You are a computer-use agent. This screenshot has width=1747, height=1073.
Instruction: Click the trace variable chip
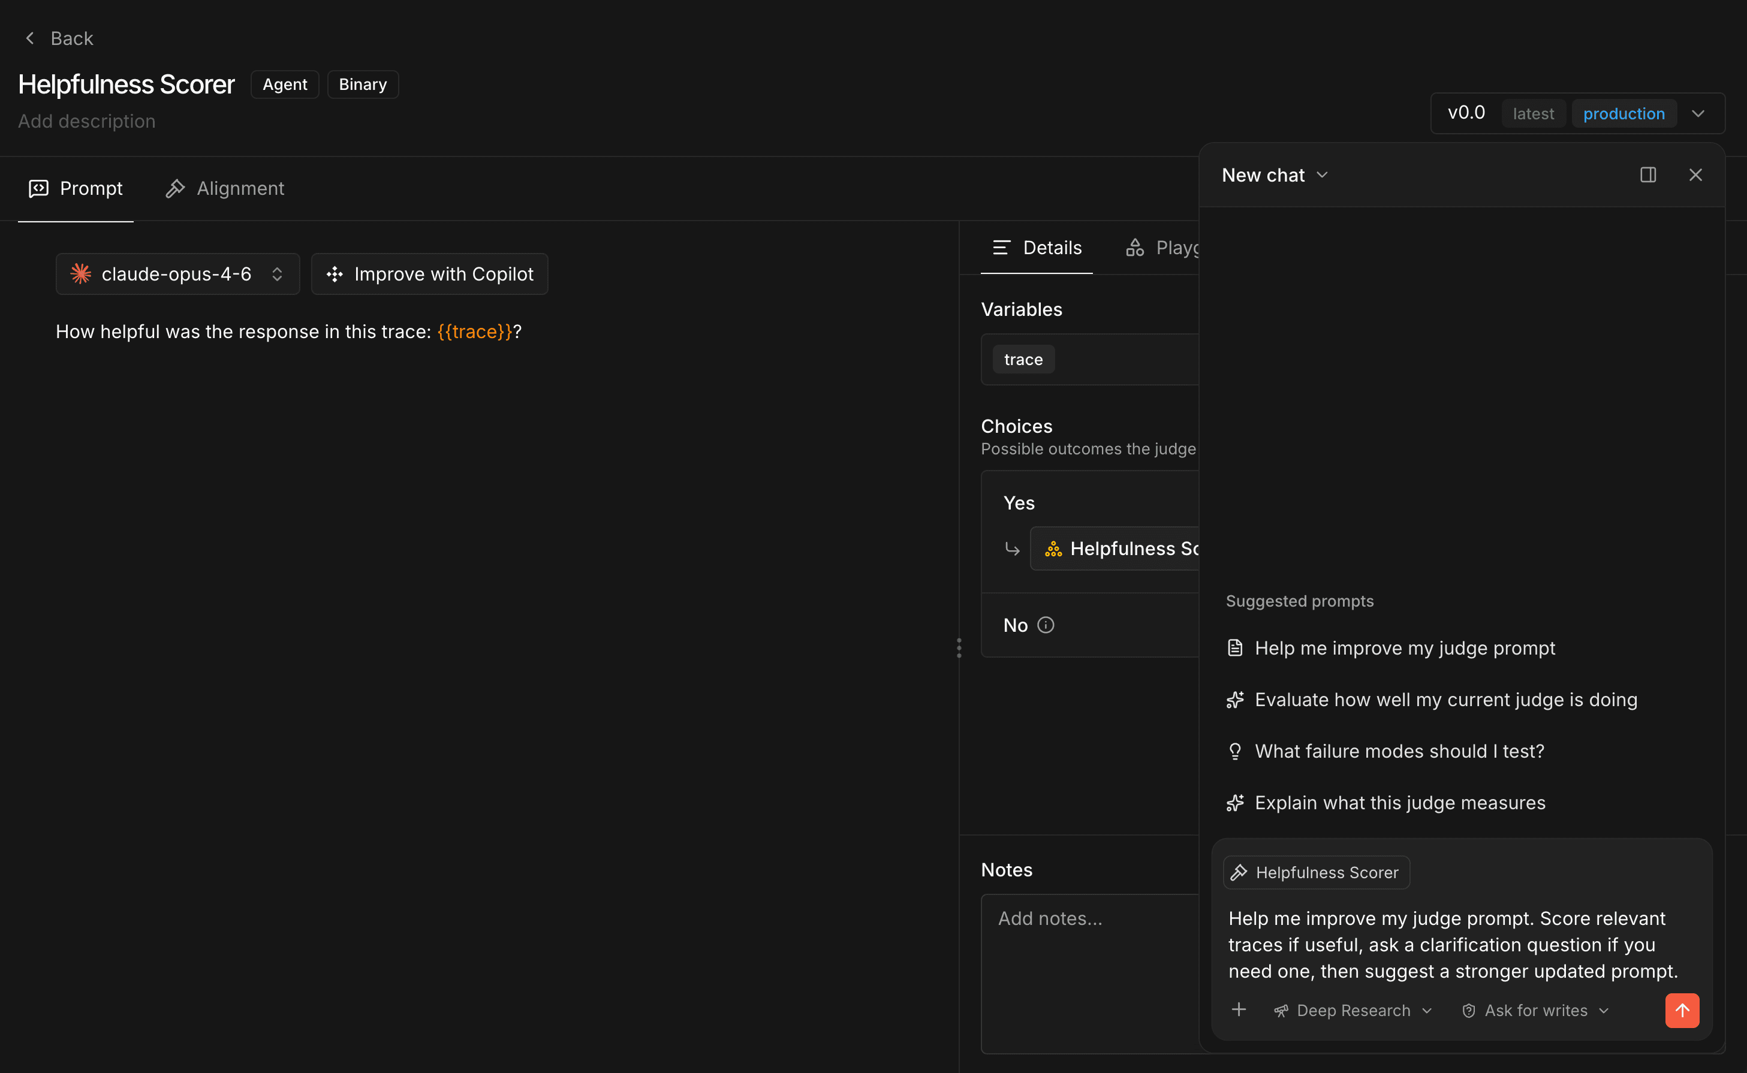1023,360
